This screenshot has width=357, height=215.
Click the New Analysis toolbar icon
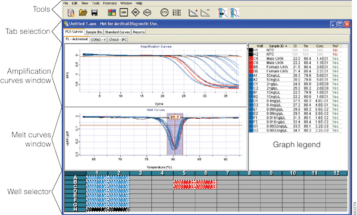click(x=71, y=12)
